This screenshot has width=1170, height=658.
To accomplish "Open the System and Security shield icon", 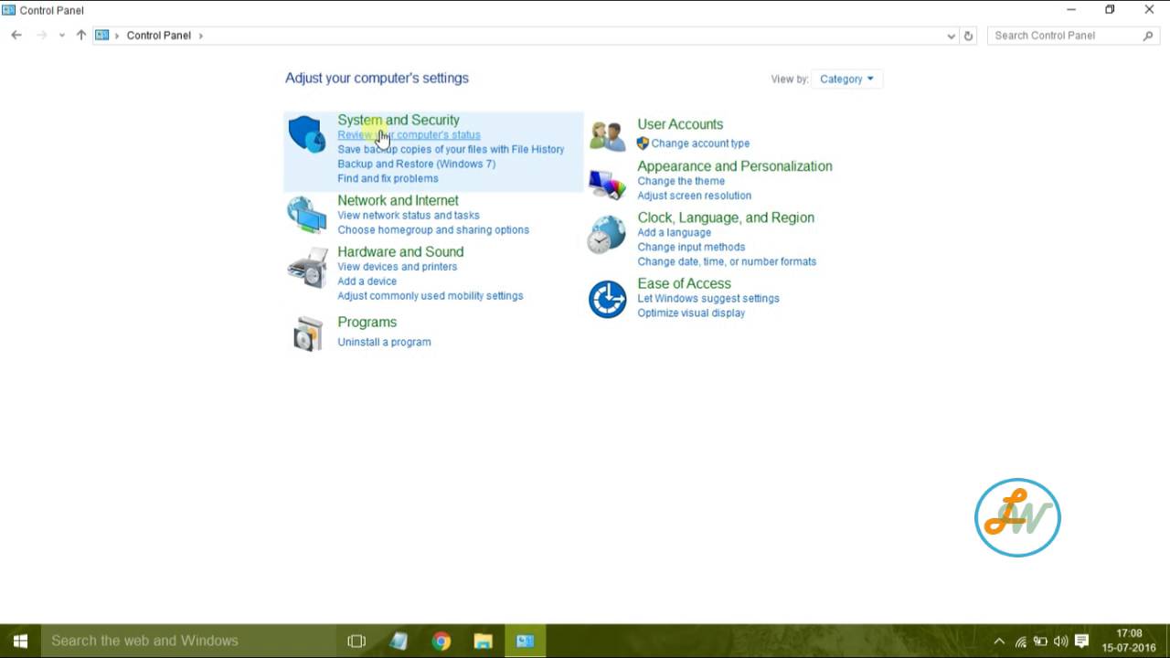I will coord(306,134).
